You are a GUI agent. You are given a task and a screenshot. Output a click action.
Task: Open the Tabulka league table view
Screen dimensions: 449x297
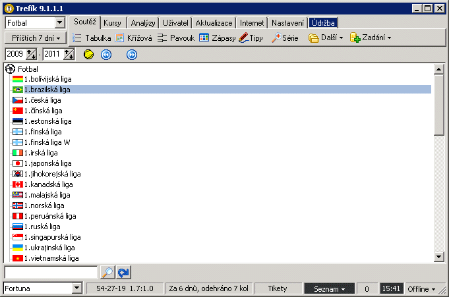pos(92,38)
